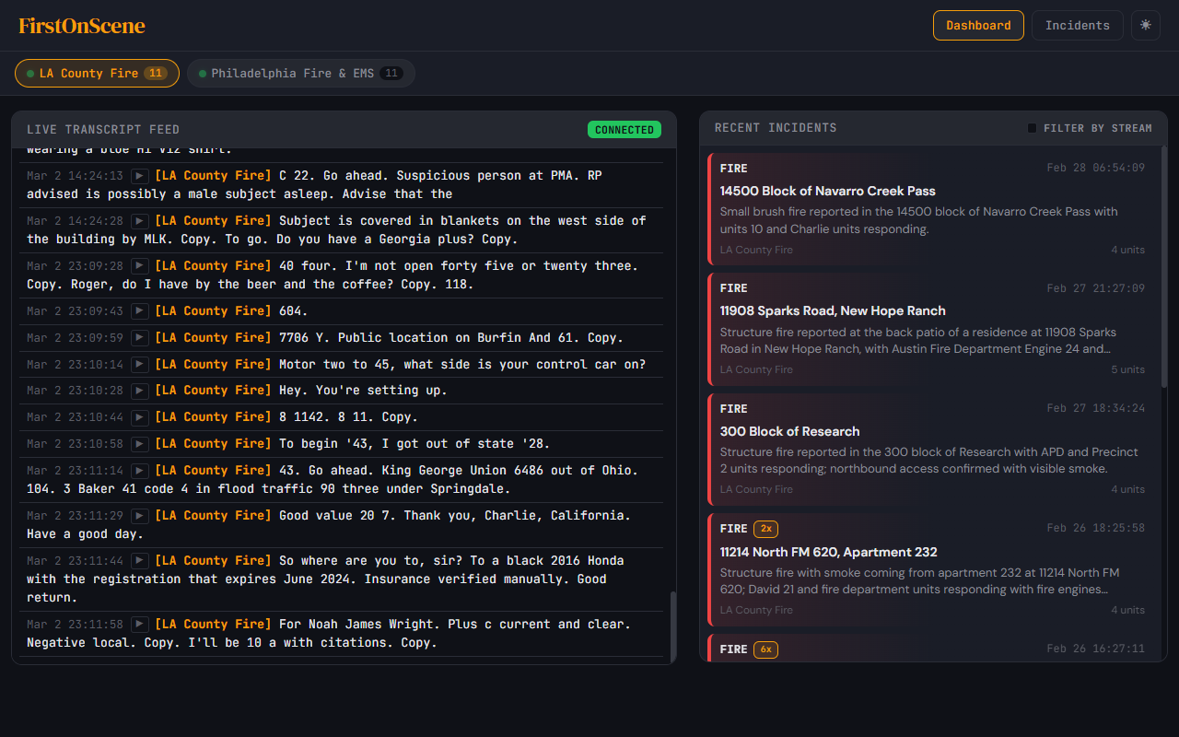Enable the Filter by Stream checkbox
1179x737 pixels.
tap(1033, 128)
